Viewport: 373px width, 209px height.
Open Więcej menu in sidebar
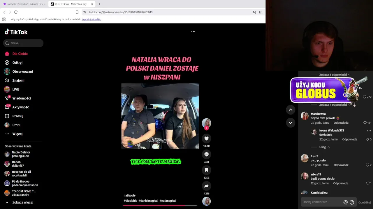tap(17, 134)
